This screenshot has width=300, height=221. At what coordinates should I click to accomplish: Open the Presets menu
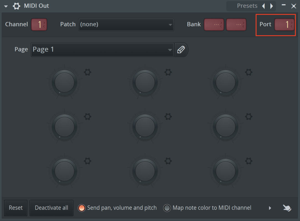[247, 6]
